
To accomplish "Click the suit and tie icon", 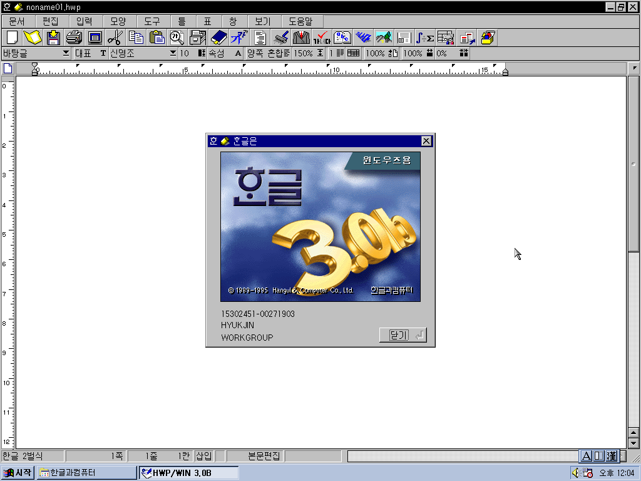I will click(301, 38).
